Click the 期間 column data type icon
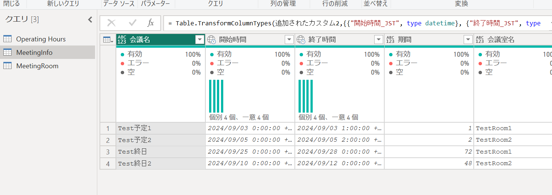Viewport: 552px width, 195px height. [x=390, y=40]
